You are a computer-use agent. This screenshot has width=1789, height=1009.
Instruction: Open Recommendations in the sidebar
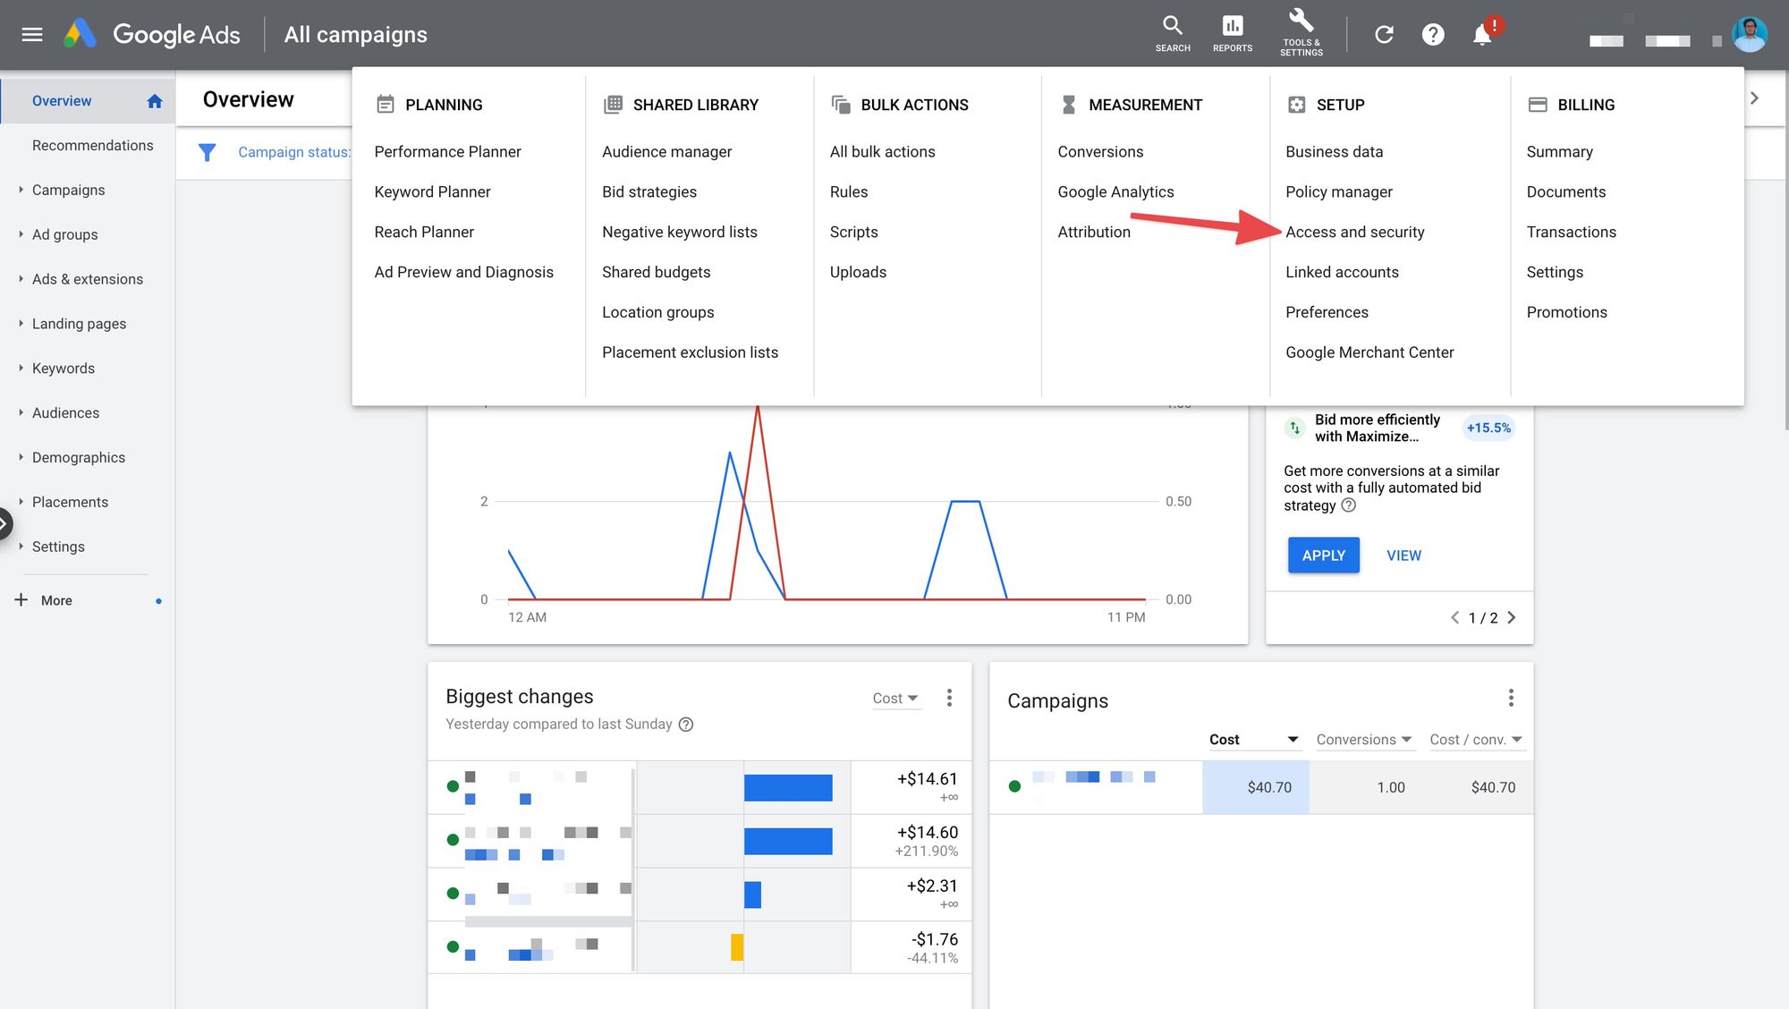pyautogui.click(x=92, y=145)
